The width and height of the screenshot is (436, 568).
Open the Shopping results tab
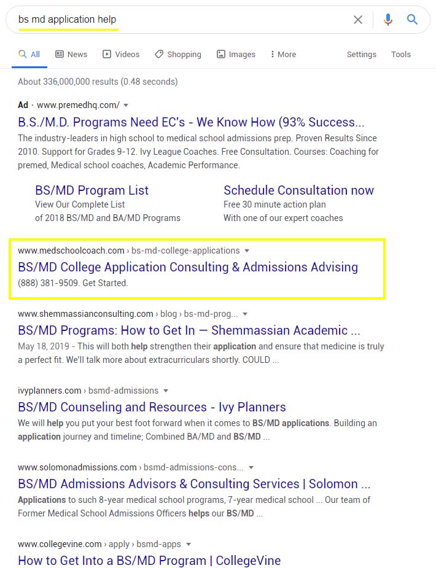tap(178, 54)
